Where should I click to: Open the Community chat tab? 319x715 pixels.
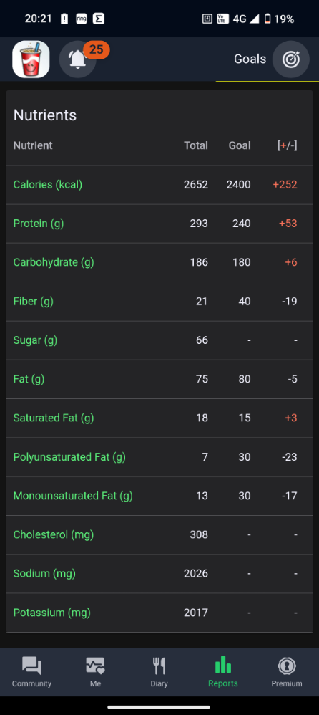[32, 672]
